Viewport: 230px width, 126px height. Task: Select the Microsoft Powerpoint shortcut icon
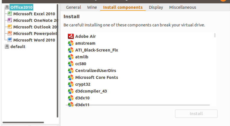click(10, 33)
